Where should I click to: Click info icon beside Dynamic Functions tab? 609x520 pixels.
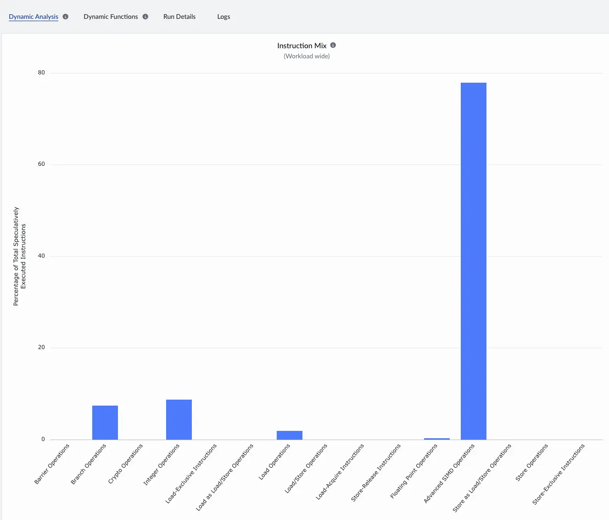pyautogui.click(x=145, y=17)
